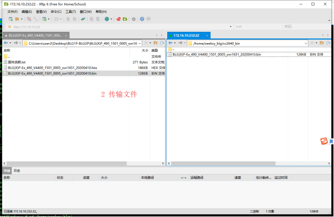Expand the local path dropdown
Screen dimensions: 334x217
pos(140,44)
